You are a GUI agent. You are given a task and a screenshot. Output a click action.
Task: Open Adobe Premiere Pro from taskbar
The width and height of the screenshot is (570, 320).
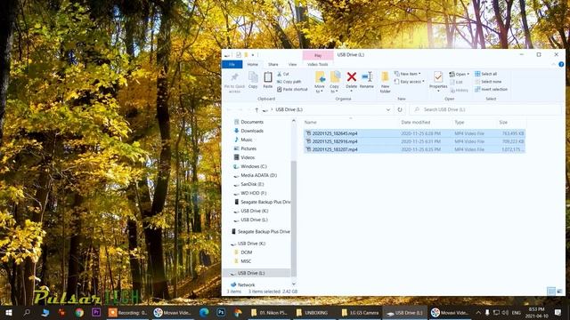tap(96, 312)
